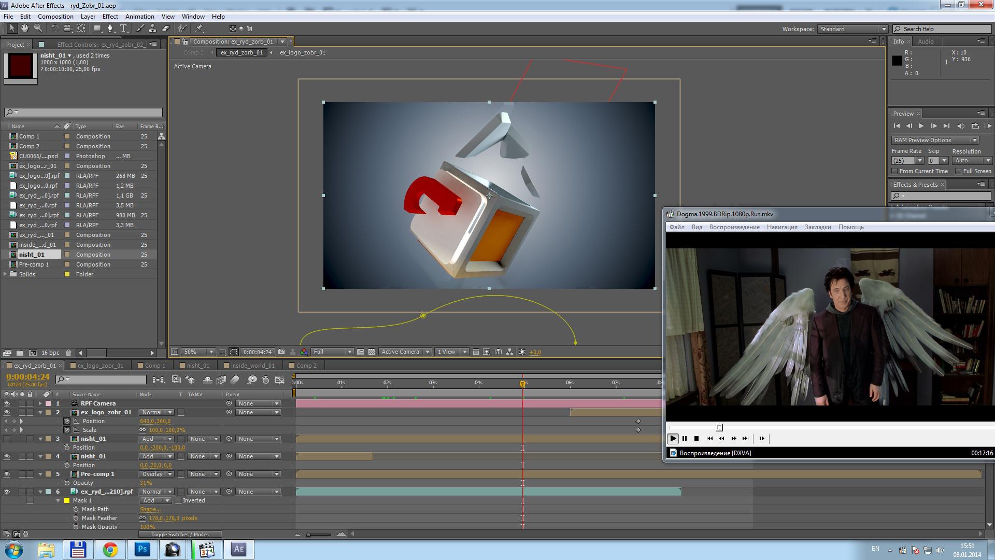
Task: Check the Inverted mask option
Action: [x=178, y=500]
